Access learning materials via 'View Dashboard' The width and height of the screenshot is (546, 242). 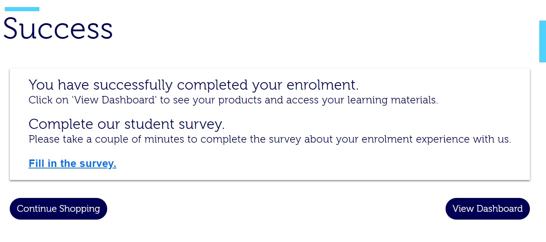coord(487,208)
